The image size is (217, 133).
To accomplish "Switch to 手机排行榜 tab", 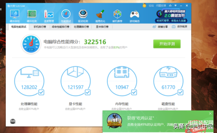I will click(x=40, y=27).
